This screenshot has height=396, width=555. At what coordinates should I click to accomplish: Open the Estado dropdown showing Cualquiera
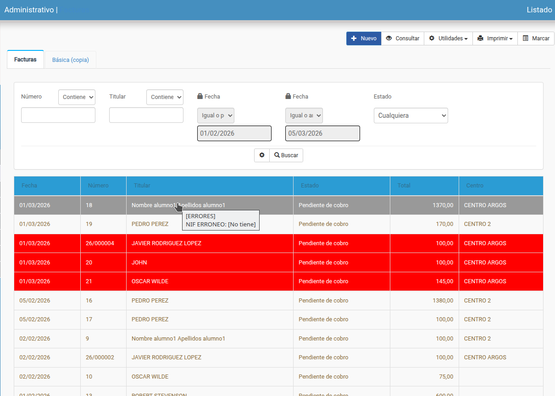pos(411,115)
